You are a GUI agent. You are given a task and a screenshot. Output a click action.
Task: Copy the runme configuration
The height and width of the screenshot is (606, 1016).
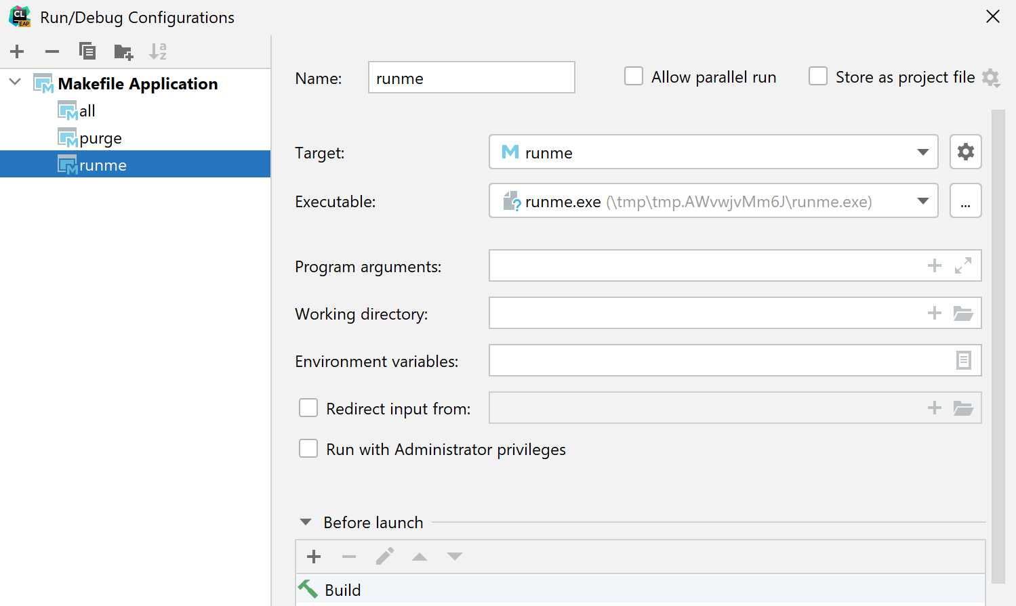click(87, 51)
